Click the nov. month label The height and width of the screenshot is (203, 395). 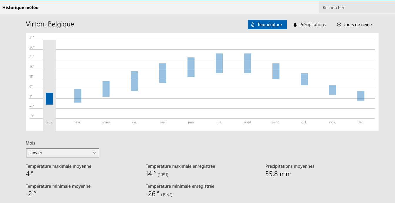[x=332, y=122]
